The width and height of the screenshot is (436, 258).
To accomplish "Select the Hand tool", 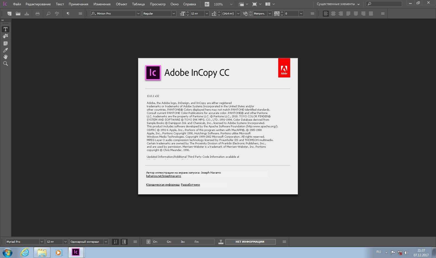I will click(5, 57).
